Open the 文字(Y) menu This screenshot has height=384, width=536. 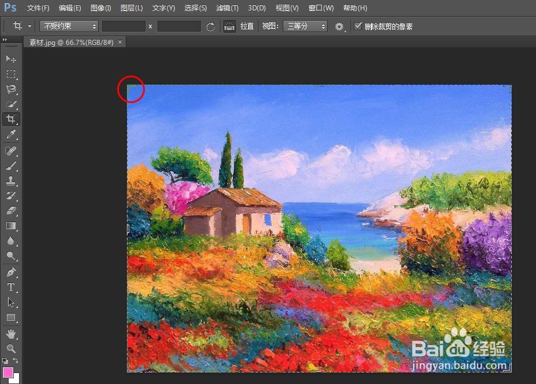(x=163, y=8)
